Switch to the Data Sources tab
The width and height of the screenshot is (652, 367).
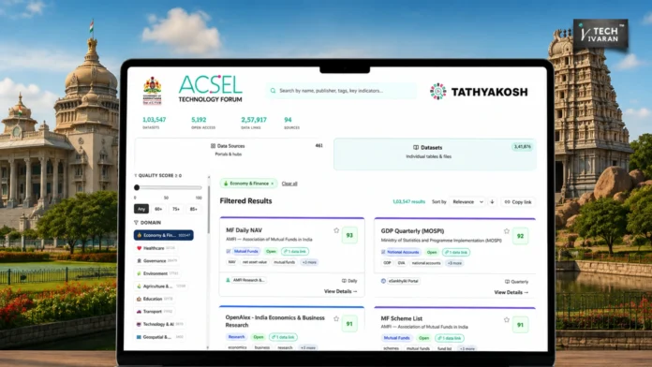click(229, 154)
